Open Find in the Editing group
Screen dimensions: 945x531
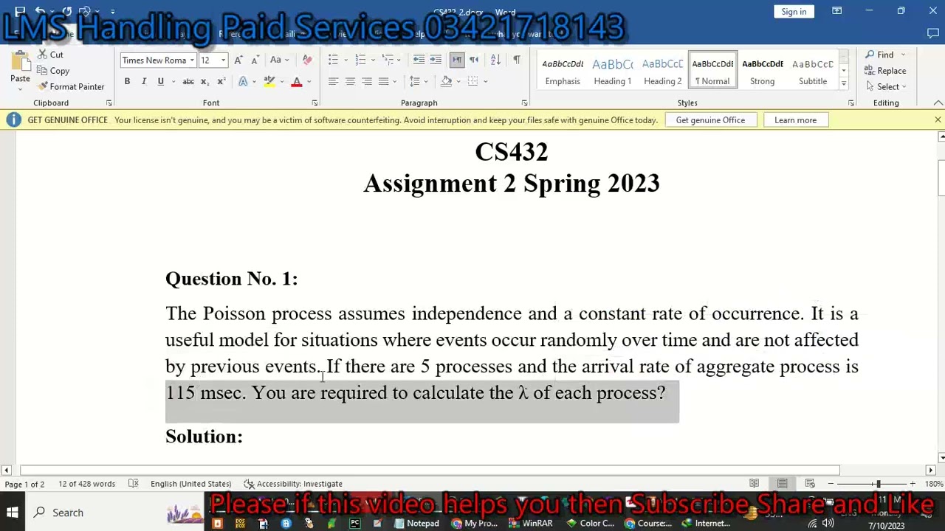coord(879,55)
